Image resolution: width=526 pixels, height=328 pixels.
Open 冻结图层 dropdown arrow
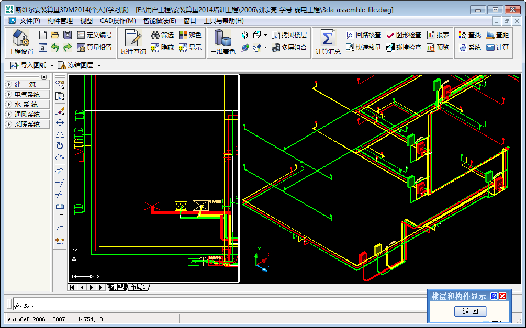(99, 65)
